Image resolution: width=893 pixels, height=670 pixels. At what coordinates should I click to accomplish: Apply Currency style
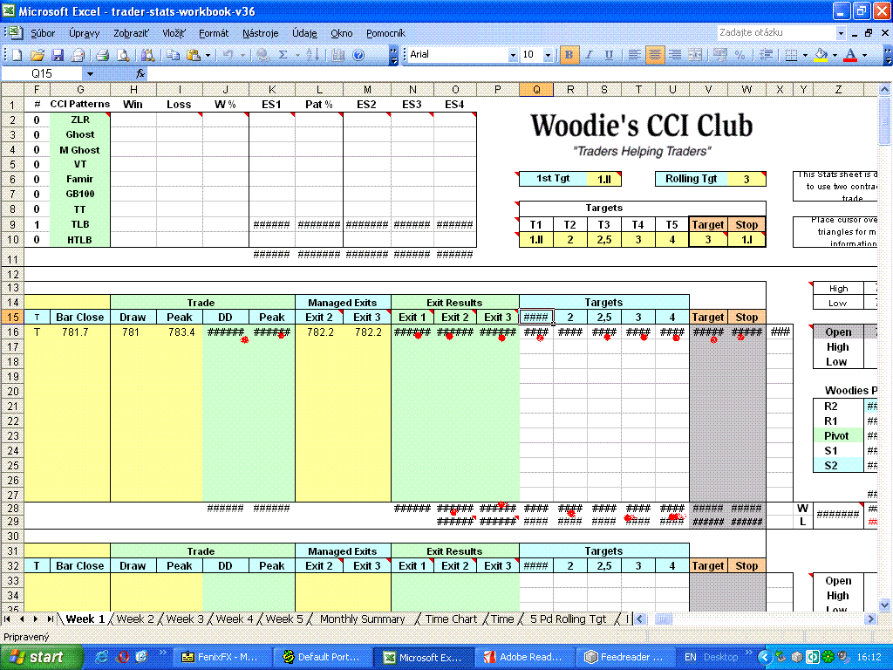(720, 55)
